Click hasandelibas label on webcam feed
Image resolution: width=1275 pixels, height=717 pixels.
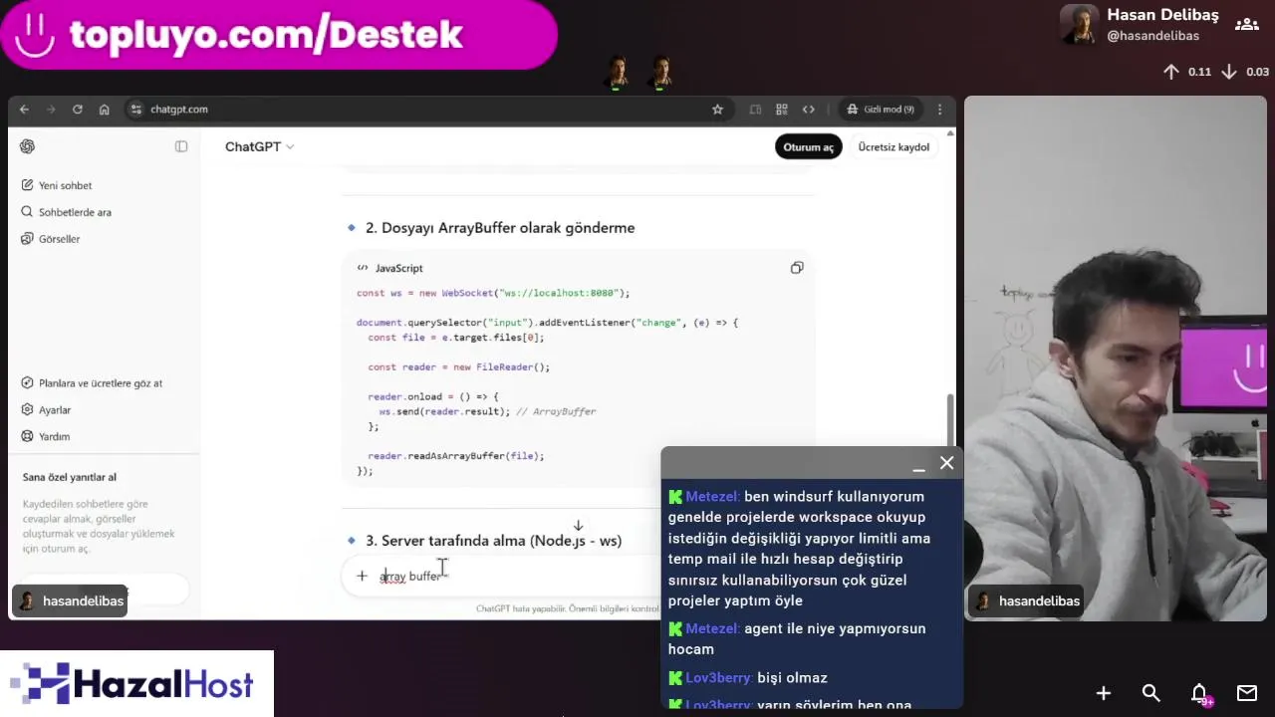pos(1025,600)
